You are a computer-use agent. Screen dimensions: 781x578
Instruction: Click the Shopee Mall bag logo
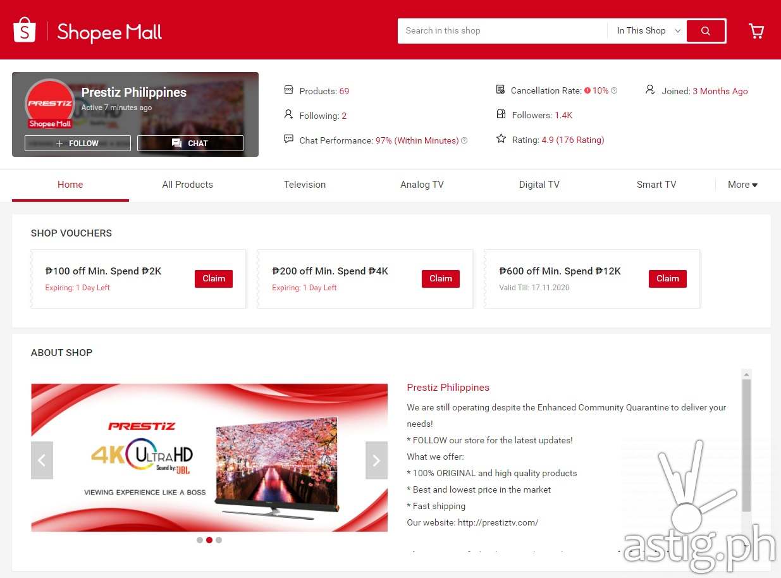[x=25, y=30]
